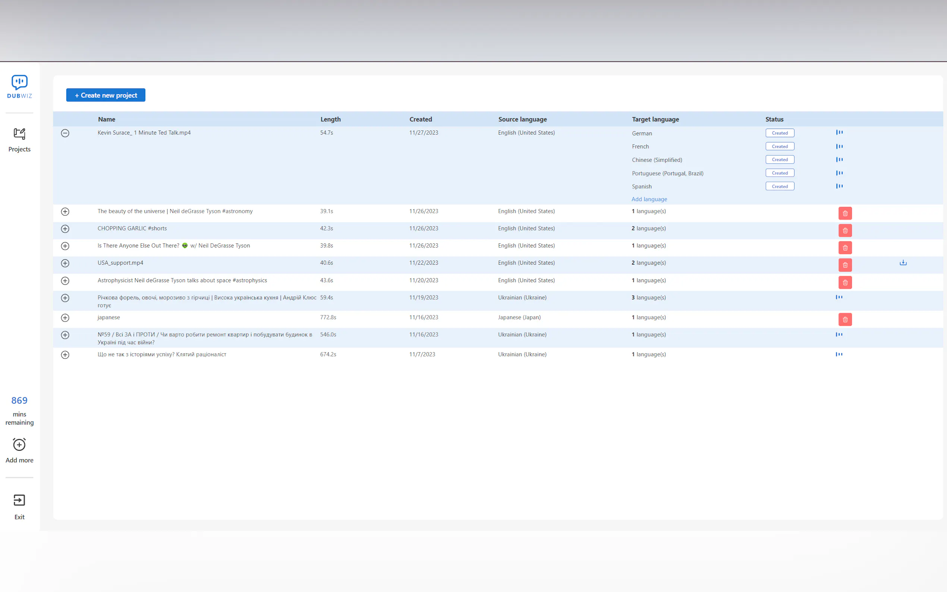Screen dimensions: 947x592
Task: Click the Exit icon in the sidebar
Action: 19,500
